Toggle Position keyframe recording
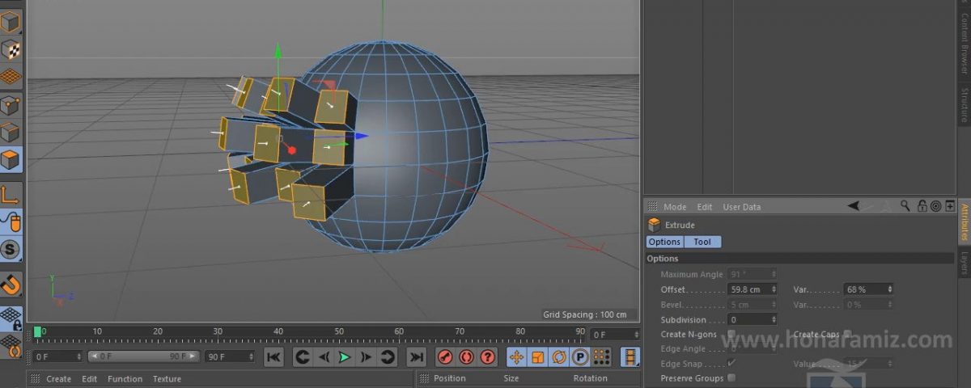The height and width of the screenshot is (388, 971). 516,356
